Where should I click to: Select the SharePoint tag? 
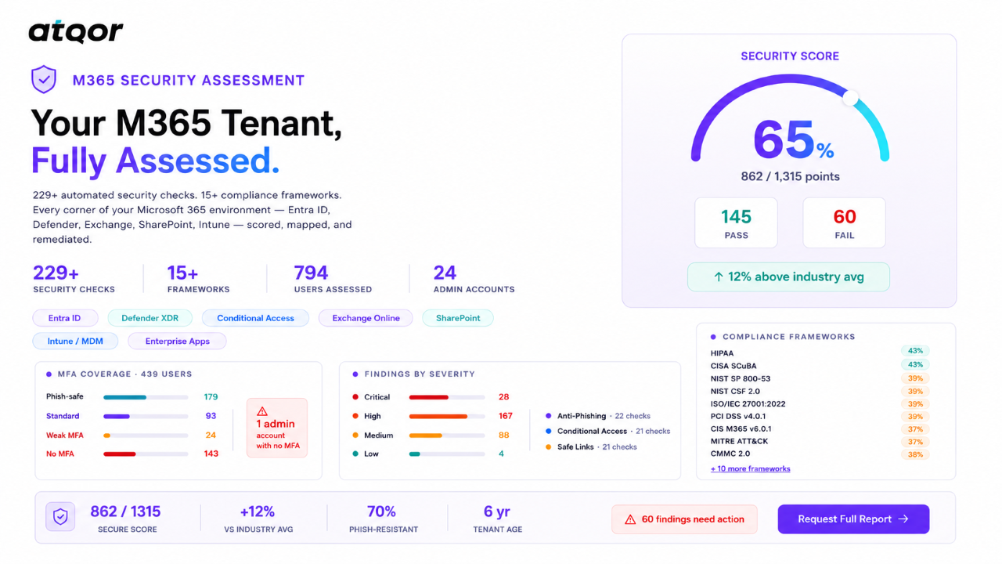click(458, 318)
